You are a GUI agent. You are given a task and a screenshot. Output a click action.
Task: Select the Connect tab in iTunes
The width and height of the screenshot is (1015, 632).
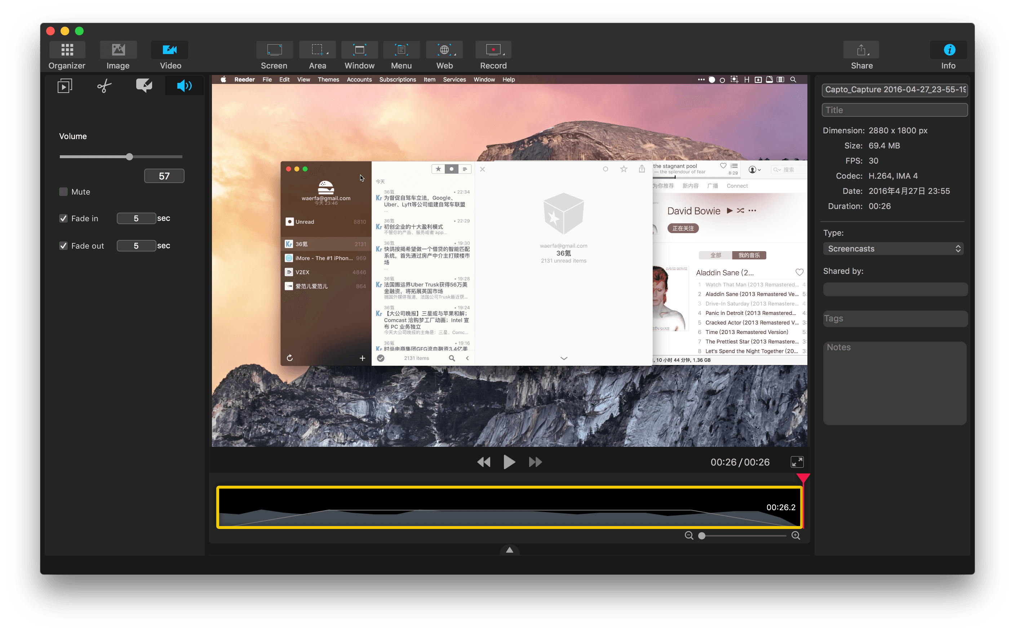(737, 186)
